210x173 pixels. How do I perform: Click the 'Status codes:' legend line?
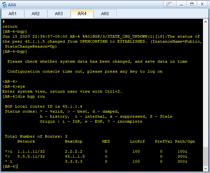click(62, 112)
